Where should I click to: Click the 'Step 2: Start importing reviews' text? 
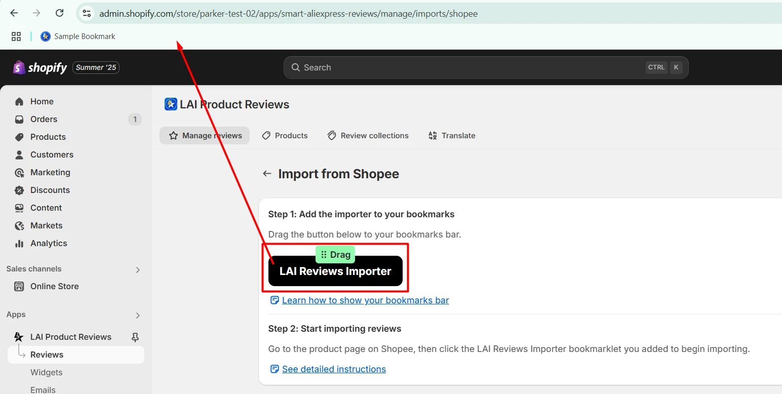tap(335, 329)
